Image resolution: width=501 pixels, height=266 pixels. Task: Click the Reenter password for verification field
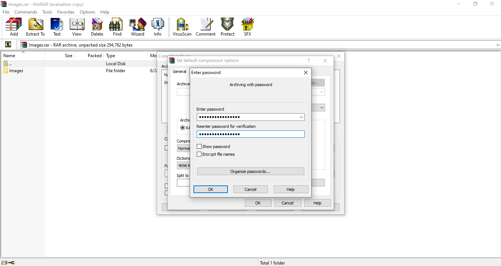pos(251,134)
